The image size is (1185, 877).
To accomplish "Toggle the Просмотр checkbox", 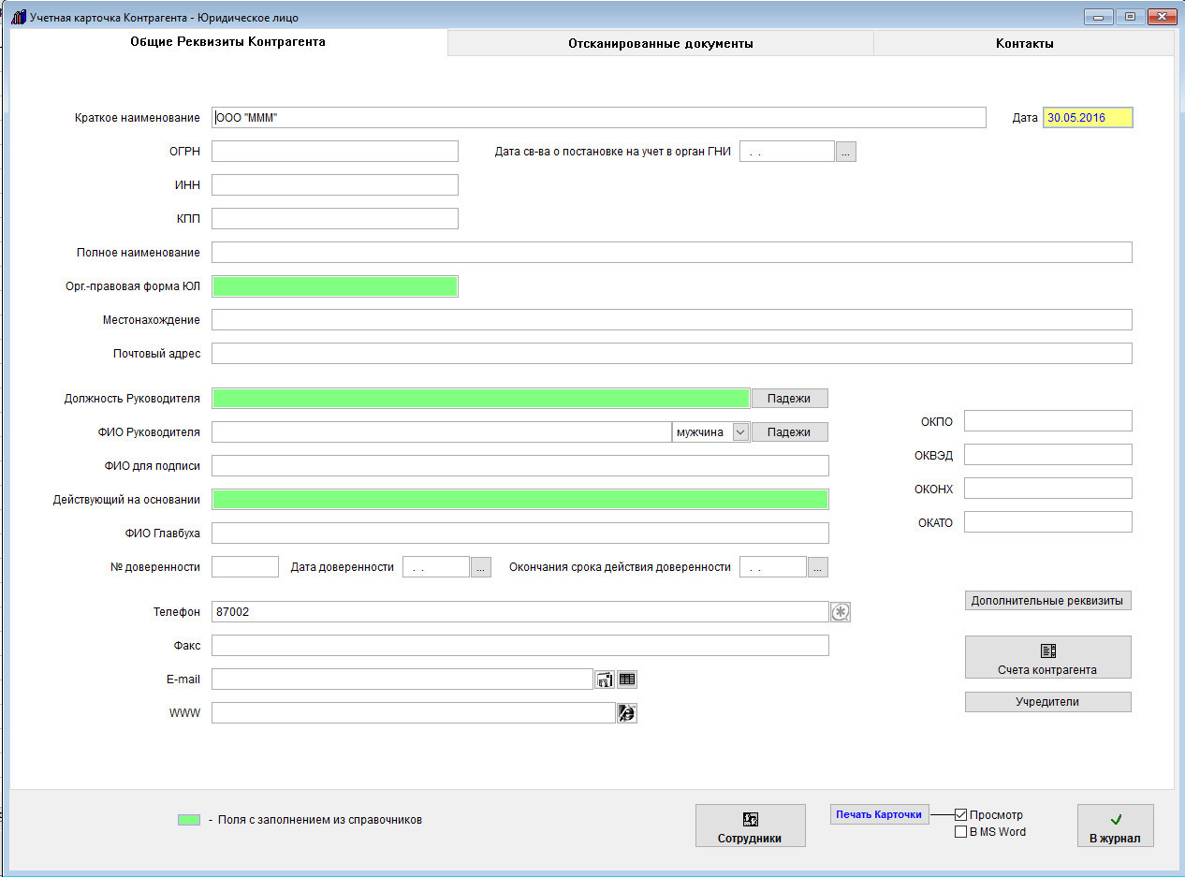I will (x=960, y=815).
